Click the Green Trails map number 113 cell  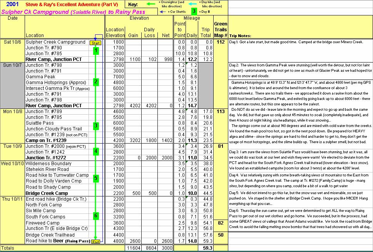221,112
